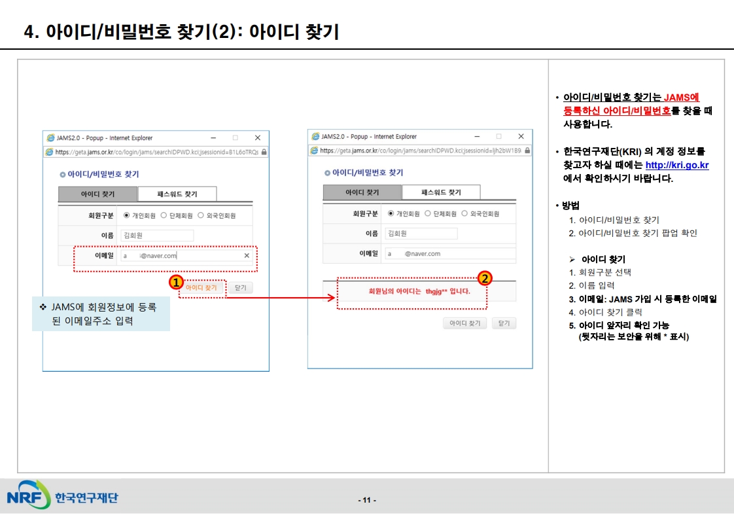Viewport: 734px width, 519px height.
Task: Click address bar page icon in left popup
Action: [x=49, y=152]
